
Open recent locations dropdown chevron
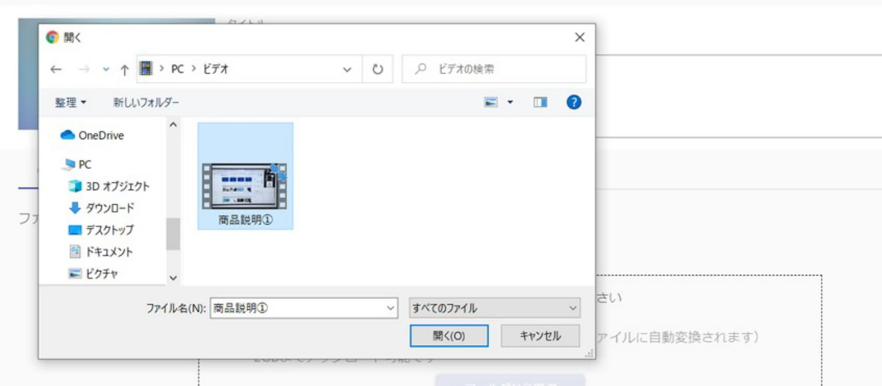[x=106, y=70]
